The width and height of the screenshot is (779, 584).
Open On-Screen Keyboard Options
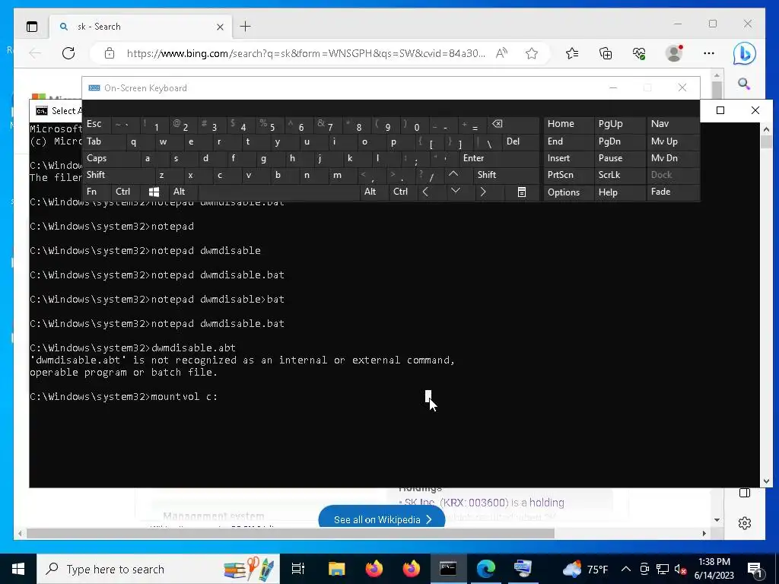[568, 192]
